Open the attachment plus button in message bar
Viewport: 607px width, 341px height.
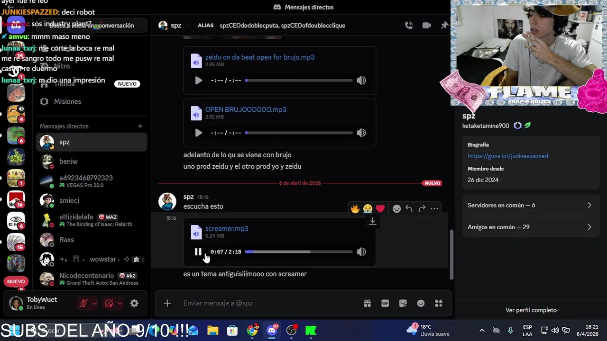coord(167,303)
